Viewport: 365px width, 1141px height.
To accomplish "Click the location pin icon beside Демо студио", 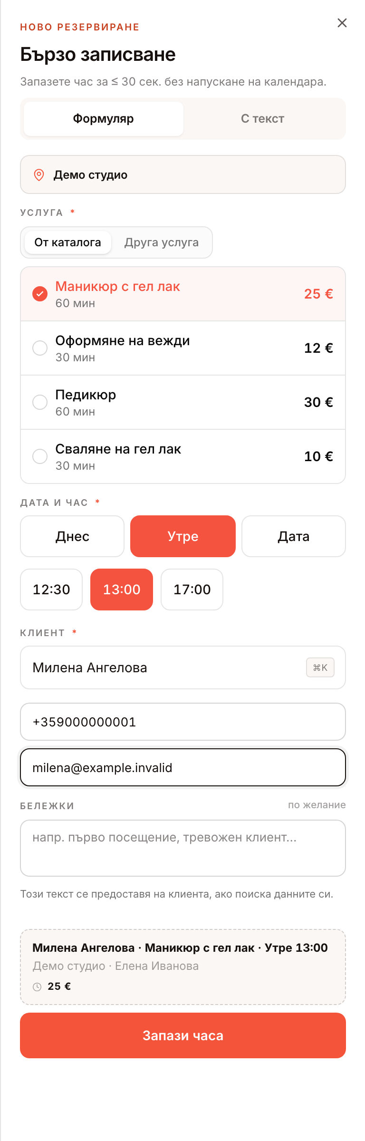I will pyautogui.click(x=39, y=175).
